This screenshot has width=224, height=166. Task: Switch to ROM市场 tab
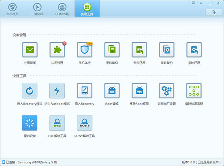(x=62, y=9)
